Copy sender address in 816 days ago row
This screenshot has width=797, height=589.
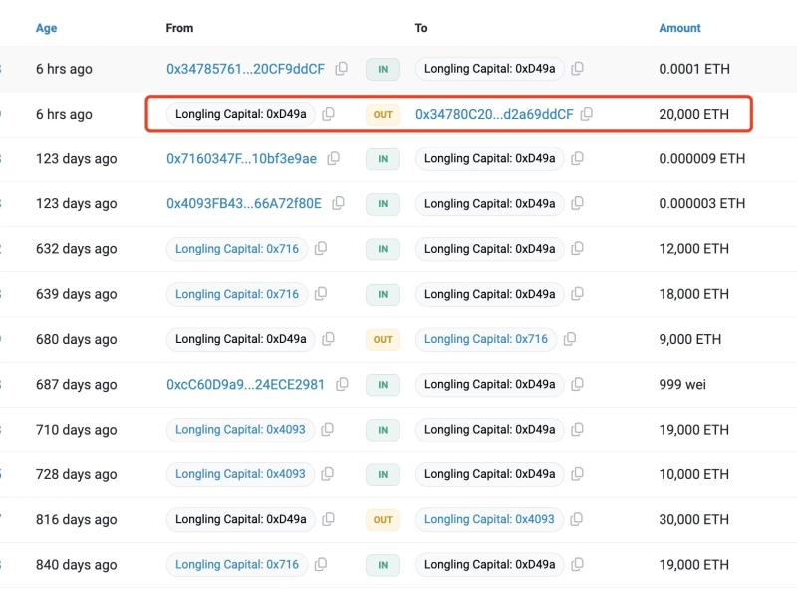coord(329,519)
